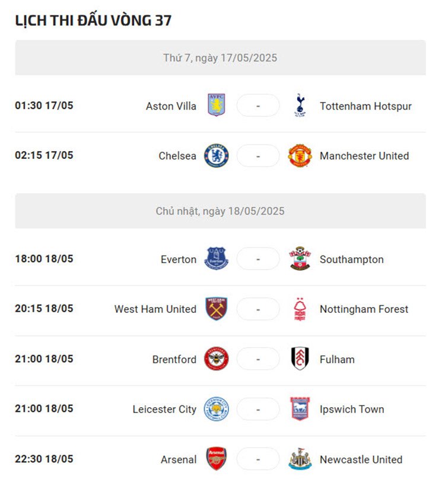Select the Chelsea club badge
Screen dimensions: 439x486
[x=217, y=155]
